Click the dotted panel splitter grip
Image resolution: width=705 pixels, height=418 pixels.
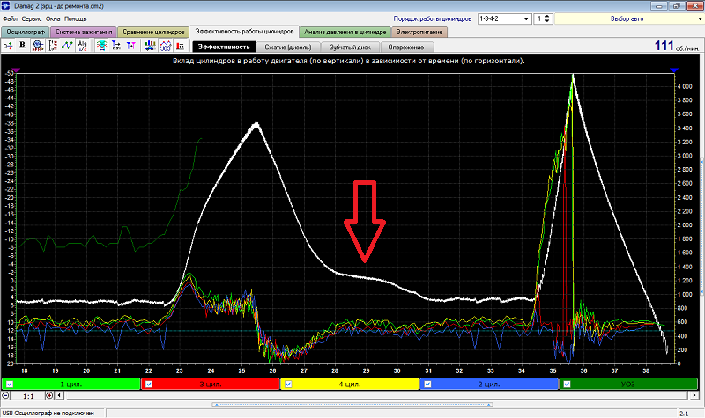point(352,405)
